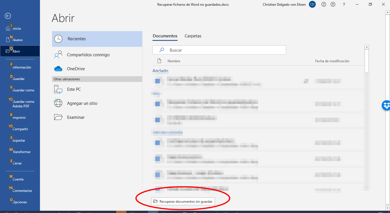Click the Recientes clock icon

(58, 39)
